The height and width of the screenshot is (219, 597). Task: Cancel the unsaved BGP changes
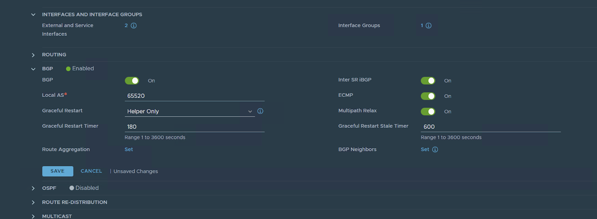click(91, 171)
